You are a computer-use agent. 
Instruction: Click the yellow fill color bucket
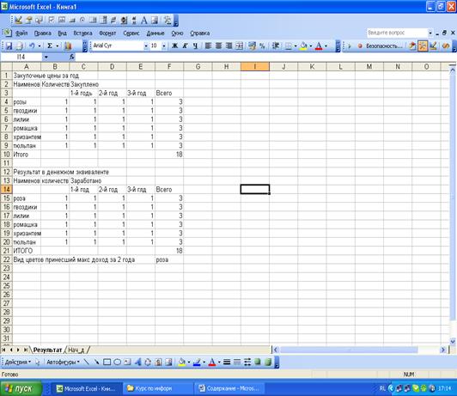click(x=303, y=46)
